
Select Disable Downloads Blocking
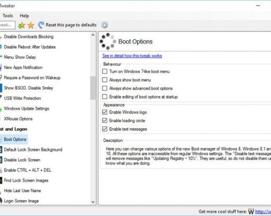29,37
